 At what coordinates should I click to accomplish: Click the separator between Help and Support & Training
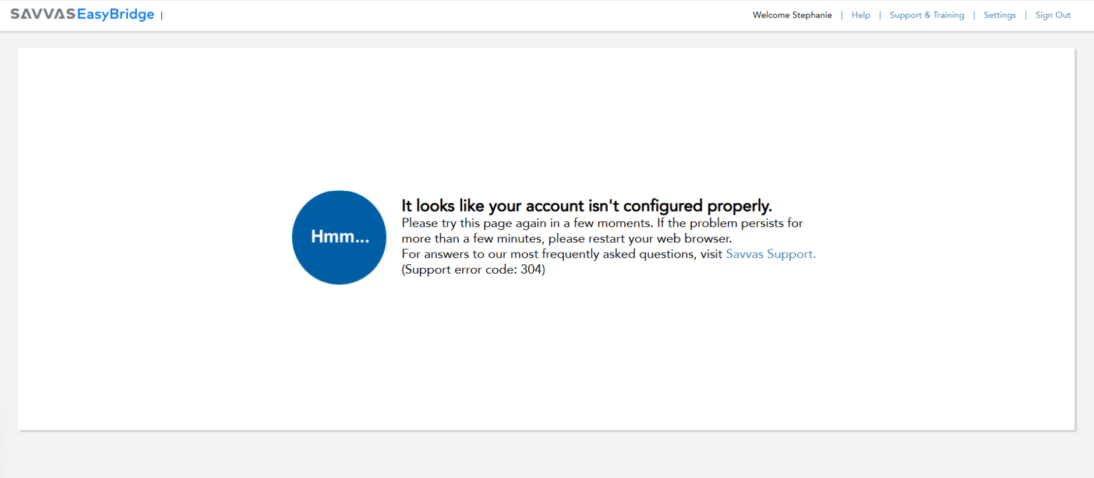pyautogui.click(x=880, y=15)
